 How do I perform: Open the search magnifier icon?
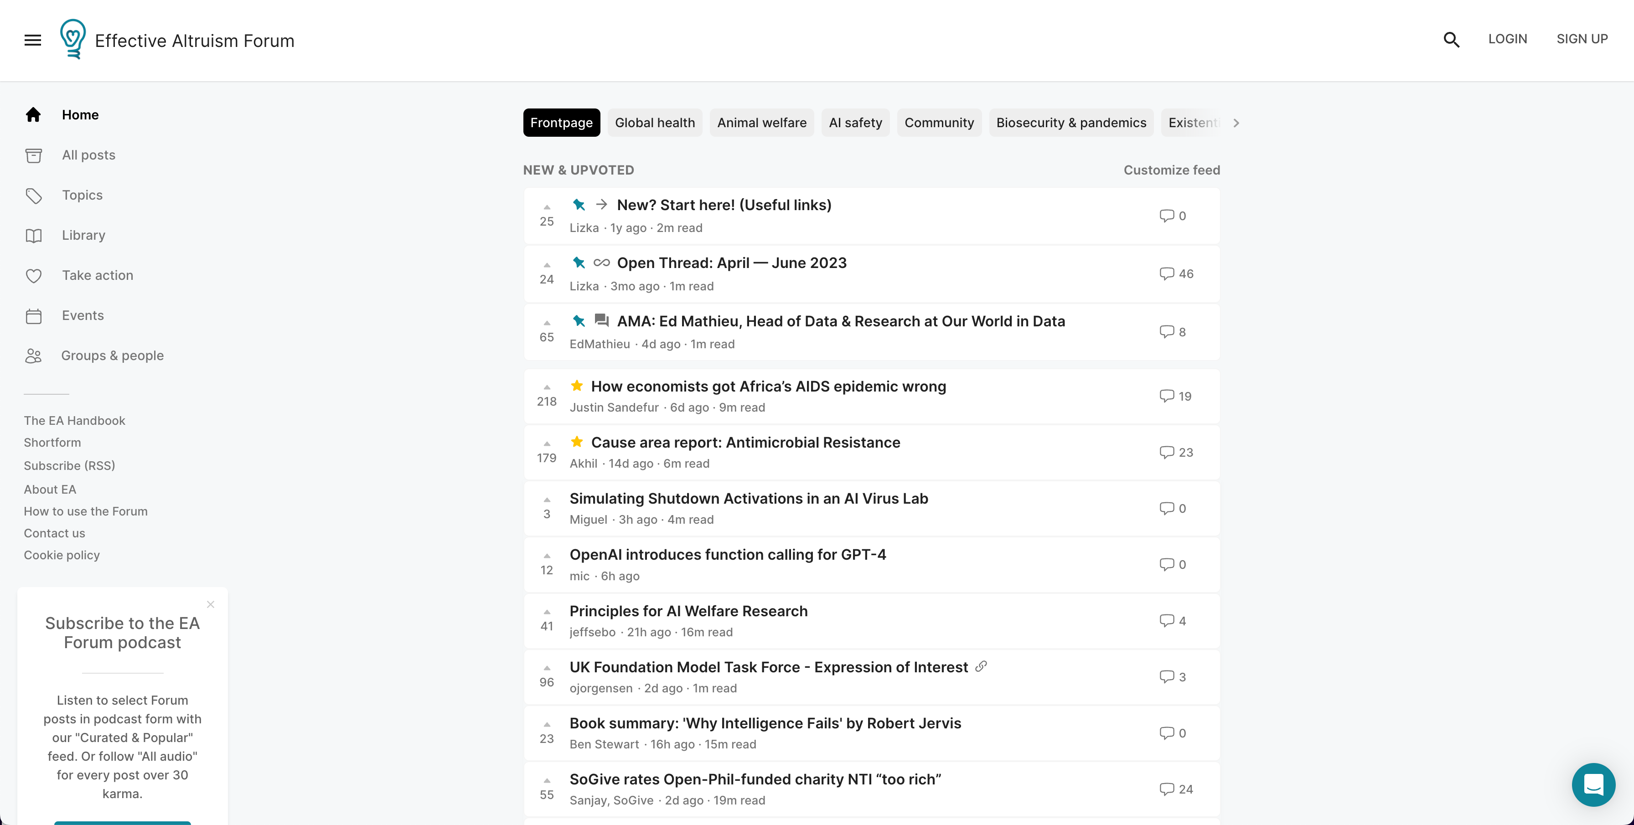tap(1451, 39)
